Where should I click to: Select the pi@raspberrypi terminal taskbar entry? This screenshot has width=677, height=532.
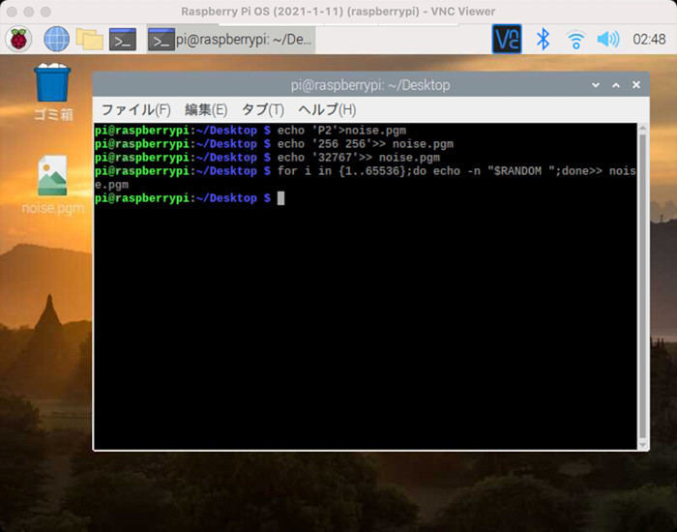pyautogui.click(x=230, y=40)
